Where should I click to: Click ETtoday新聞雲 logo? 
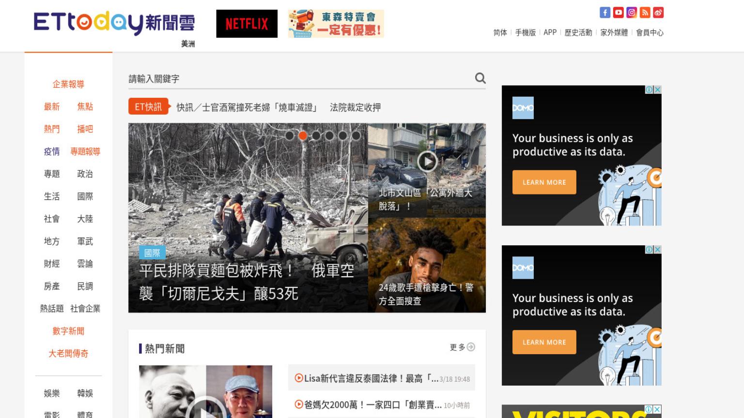(114, 23)
